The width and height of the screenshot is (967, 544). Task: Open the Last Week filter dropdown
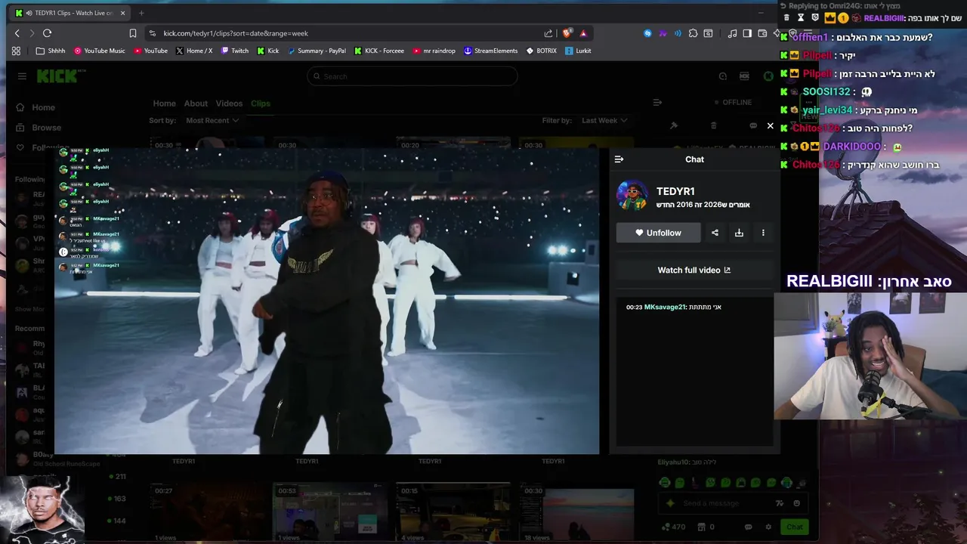pos(604,120)
